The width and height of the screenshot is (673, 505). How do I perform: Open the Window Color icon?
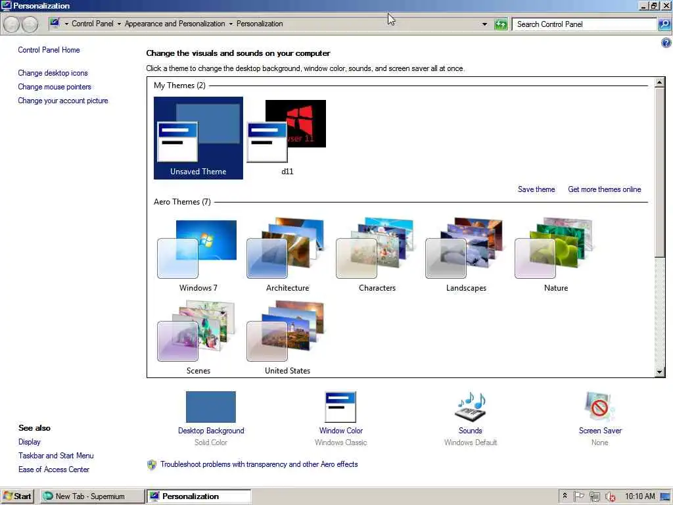point(340,406)
